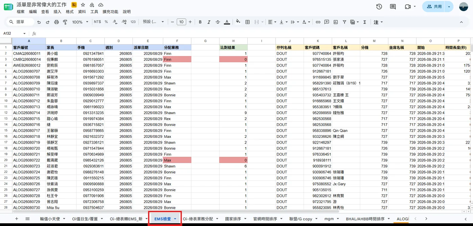Click the redo arrow
The image size is (473, 226).
click(x=48, y=22)
